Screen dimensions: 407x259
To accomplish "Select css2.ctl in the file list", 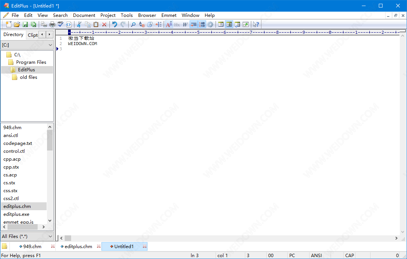I will pos(11,199).
